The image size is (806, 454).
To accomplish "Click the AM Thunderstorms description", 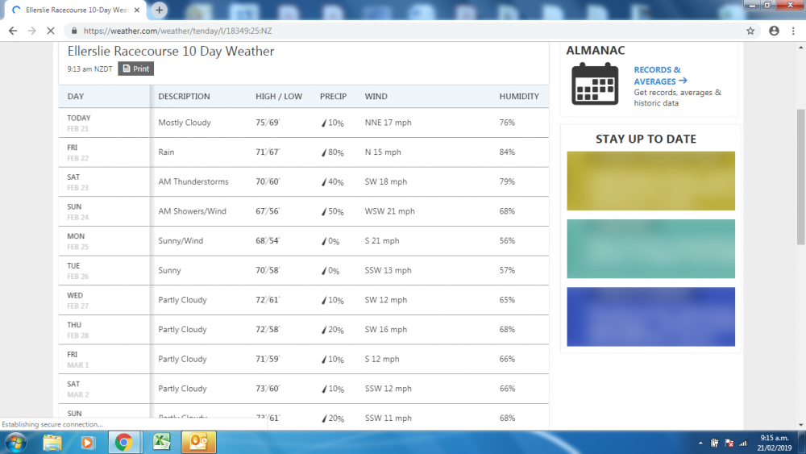I will pyautogui.click(x=193, y=181).
